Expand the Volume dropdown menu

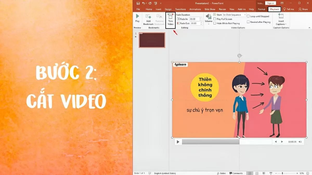[209, 24]
